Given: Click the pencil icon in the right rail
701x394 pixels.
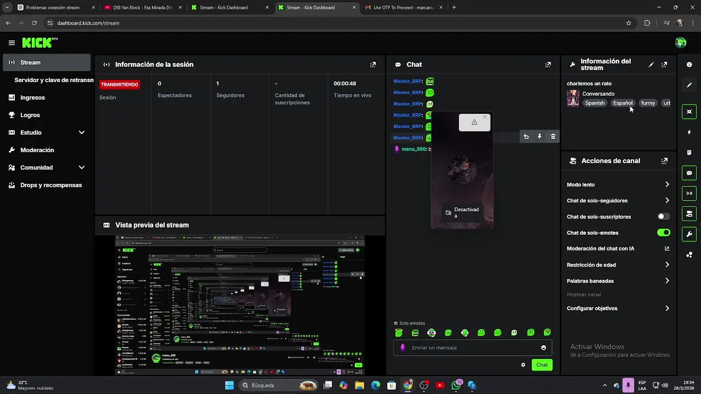Looking at the screenshot, I should tap(689, 85).
